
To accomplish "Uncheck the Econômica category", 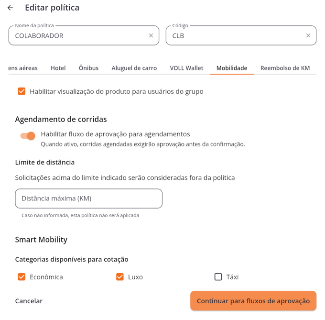I will [22, 277].
